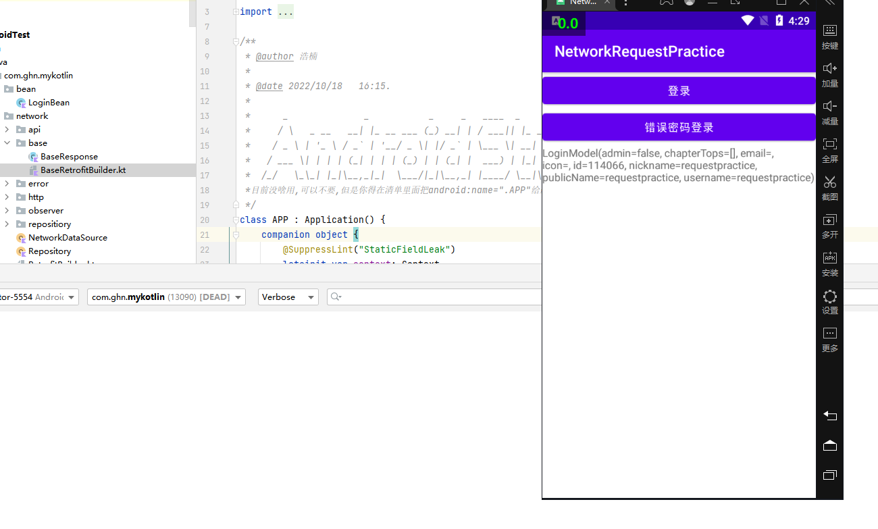Expand the observer package node
Screen dimensions: 878x529
[x=7, y=211]
